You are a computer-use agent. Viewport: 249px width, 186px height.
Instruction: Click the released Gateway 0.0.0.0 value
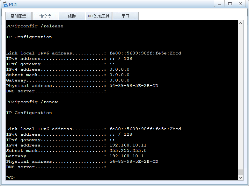[120, 80]
